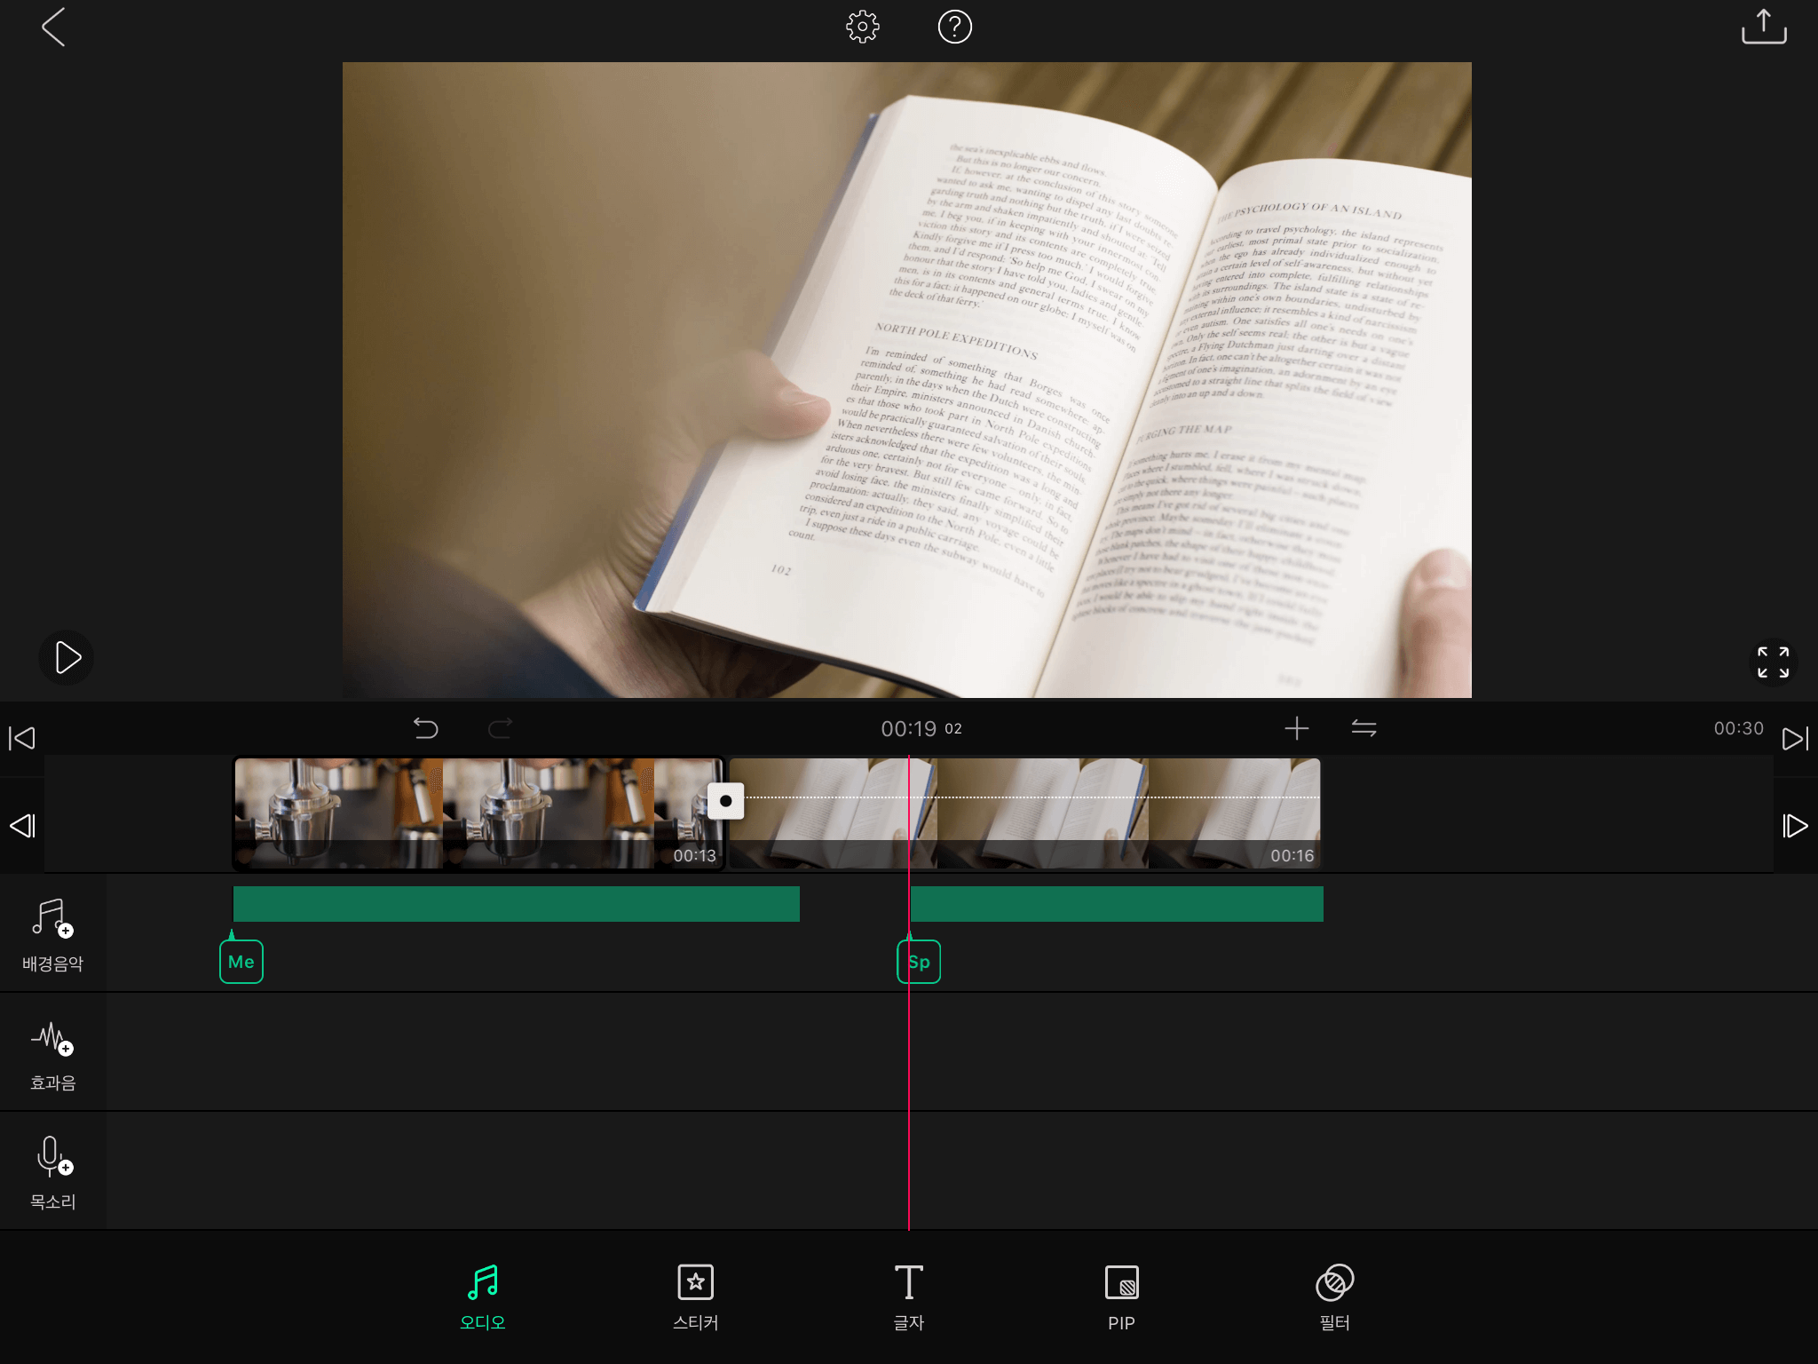Record voice with 목소리 microphone
The image size is (1818, 1364).
point(52,1172)
